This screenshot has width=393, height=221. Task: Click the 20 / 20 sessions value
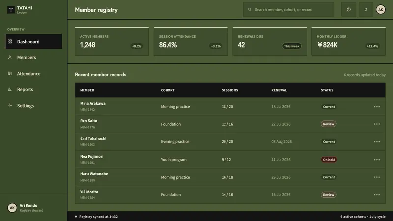(227, 142)
